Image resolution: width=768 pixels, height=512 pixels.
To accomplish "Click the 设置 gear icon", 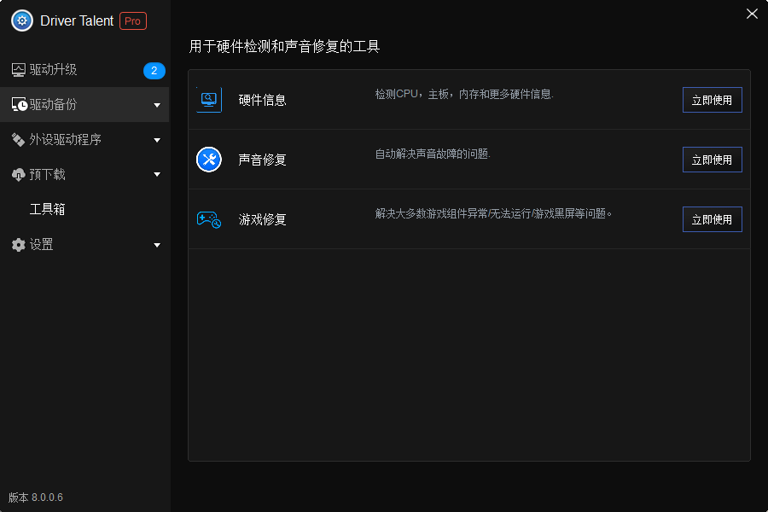I will point(19,245).
